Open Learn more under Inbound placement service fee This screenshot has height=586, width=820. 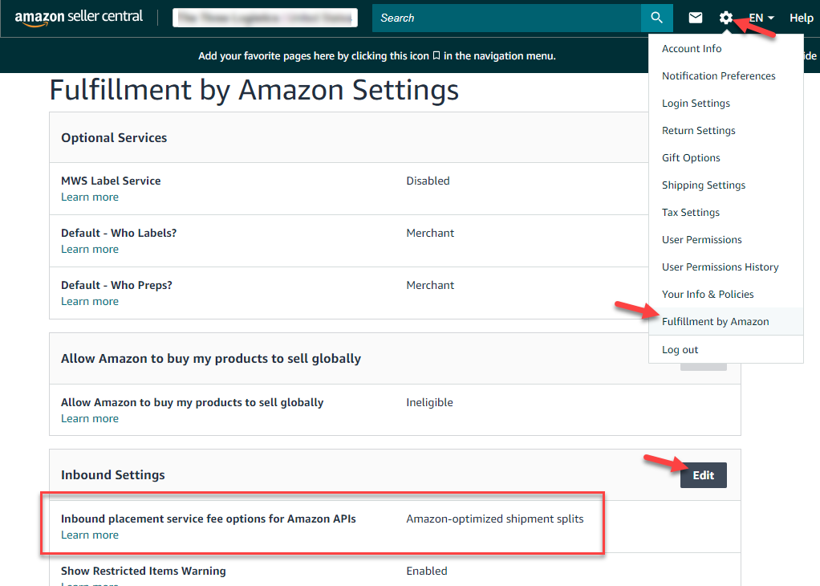point(90,535)
